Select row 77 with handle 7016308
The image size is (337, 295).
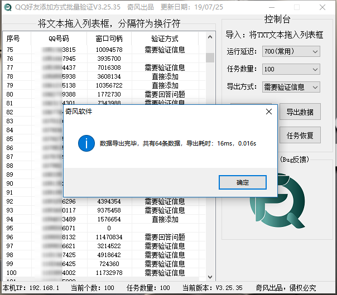tap(104, 67)
